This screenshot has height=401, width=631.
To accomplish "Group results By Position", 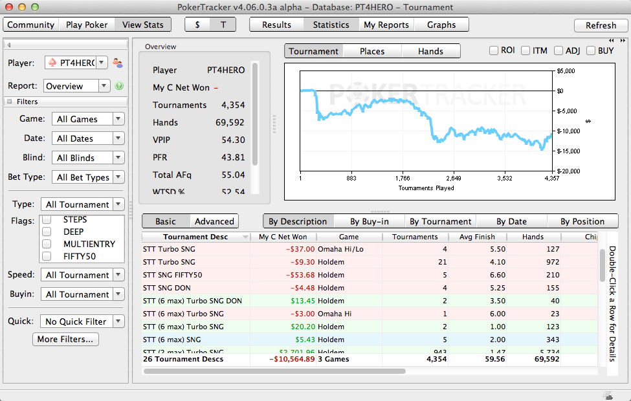I will [582, 221].
